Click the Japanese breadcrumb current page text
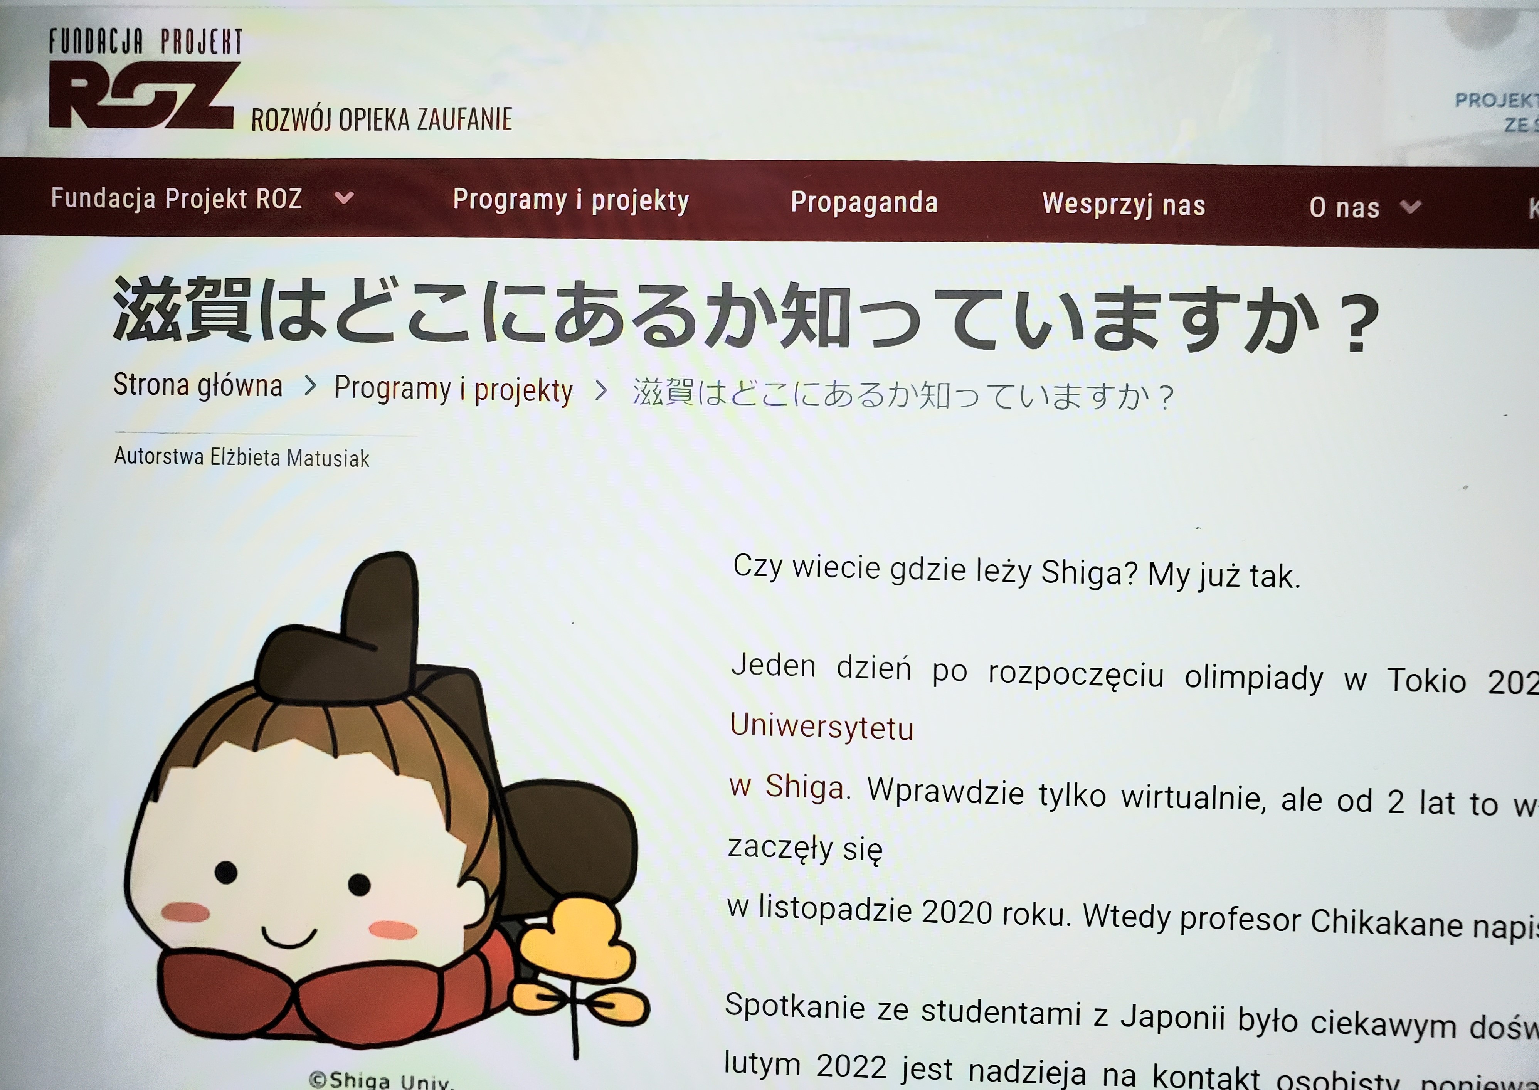The width and height of the screenshot is (1539, 1090). click(x=903, y=395)
